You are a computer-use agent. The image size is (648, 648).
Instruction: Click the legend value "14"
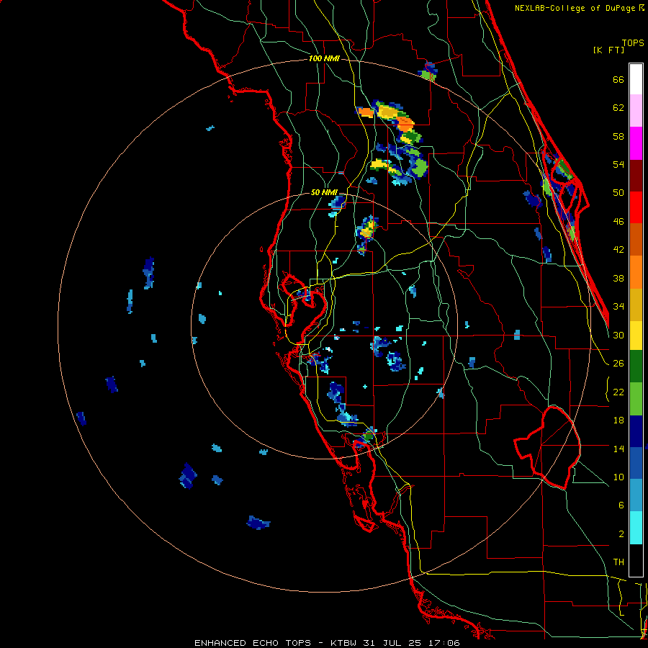[618, 449]
